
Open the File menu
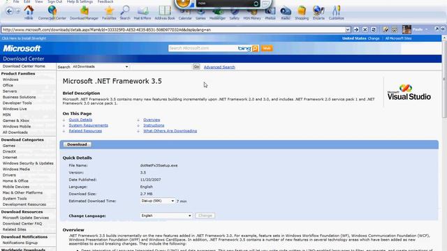(x=16, y=1)
